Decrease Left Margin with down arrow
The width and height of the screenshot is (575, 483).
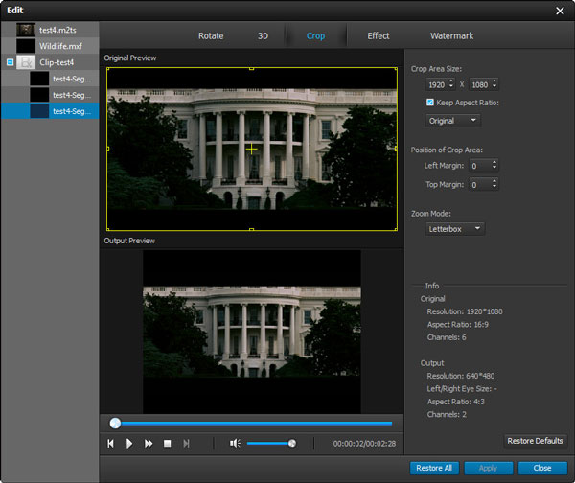pos(494,169)
